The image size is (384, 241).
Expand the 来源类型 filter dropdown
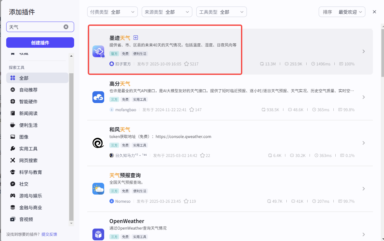tap(167, 11)
